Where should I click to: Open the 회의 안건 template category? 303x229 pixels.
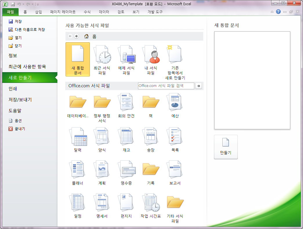126,106
